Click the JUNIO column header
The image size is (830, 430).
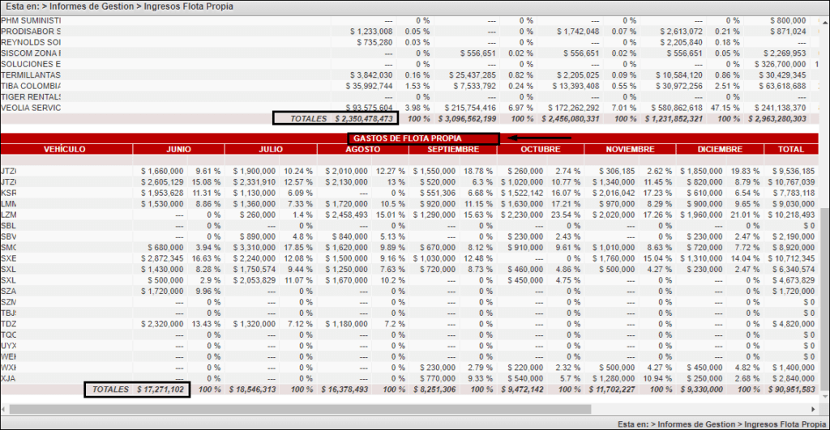pyautogui.click(x=178, y=150)
